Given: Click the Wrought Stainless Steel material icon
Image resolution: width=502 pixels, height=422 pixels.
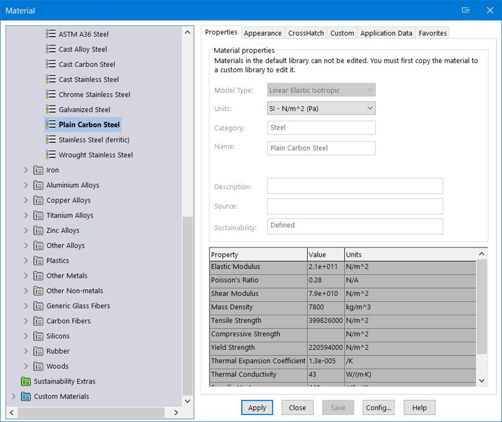Looking at the screenshot, I should point(50,155).
